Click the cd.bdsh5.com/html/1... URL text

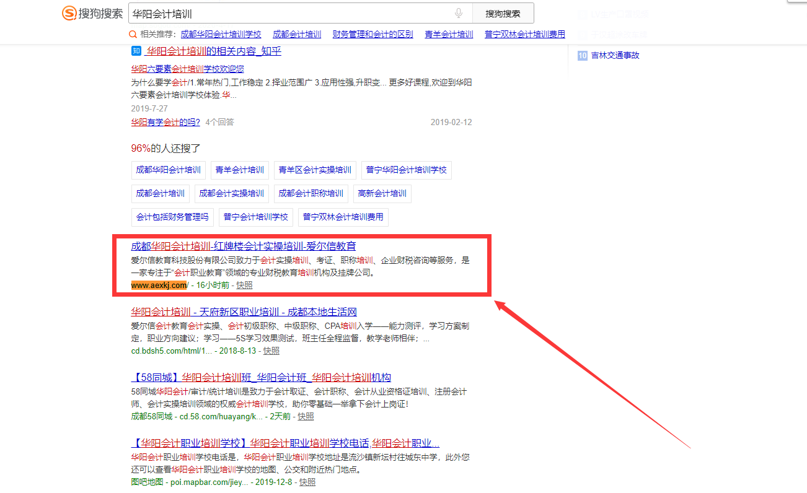point(172,351)
